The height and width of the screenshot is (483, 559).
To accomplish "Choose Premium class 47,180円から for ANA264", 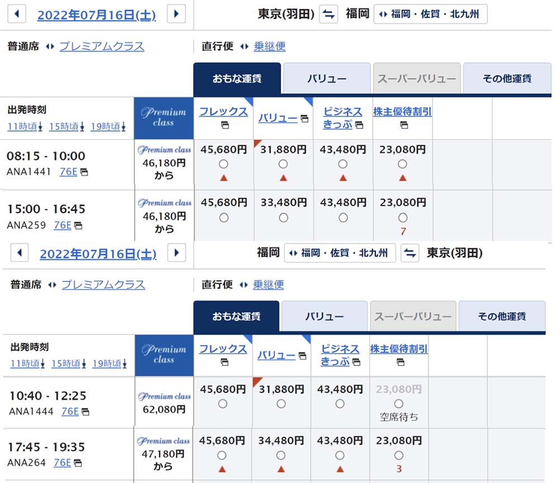I will tap(163, 454).
